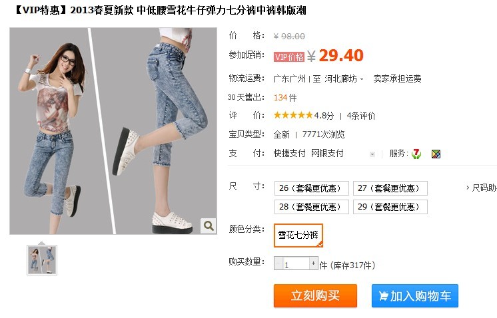
Task: Open the 河北廊坊 shipping destination dropdown
Action: (x=344, y=79)
